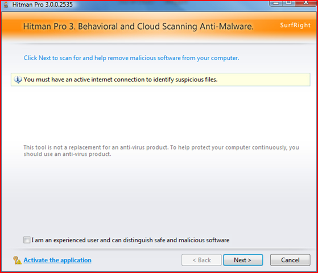318x273 pixels.
Task: Go to the next step with Next >
Action: point(243,260)
